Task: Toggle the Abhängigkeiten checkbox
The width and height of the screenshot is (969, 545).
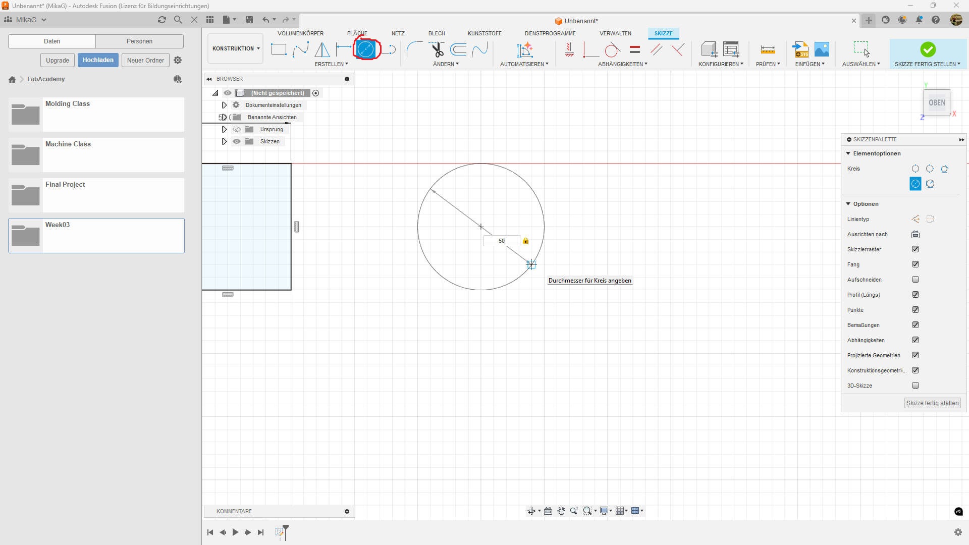Action: pos(916,340)
